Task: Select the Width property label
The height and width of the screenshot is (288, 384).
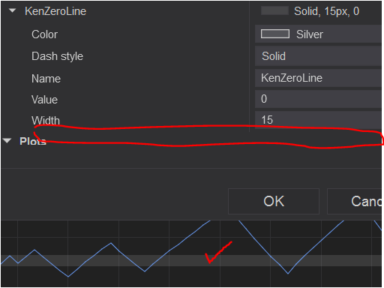Action: point(46,121)
